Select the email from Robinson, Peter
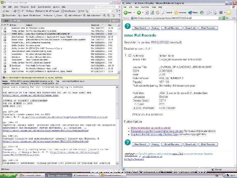This screenshot has height=178, width=237. pyautogui.click(x=59, y=28)
